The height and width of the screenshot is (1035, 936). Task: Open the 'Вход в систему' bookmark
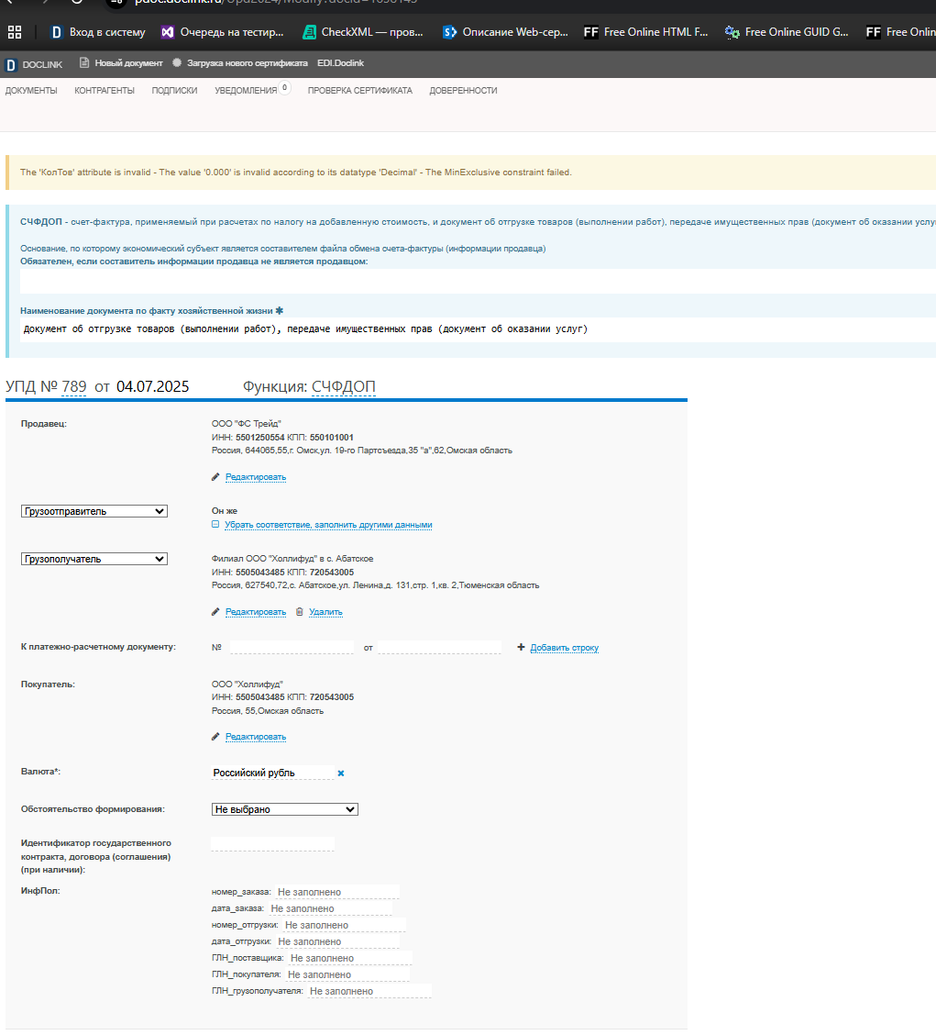97,32
